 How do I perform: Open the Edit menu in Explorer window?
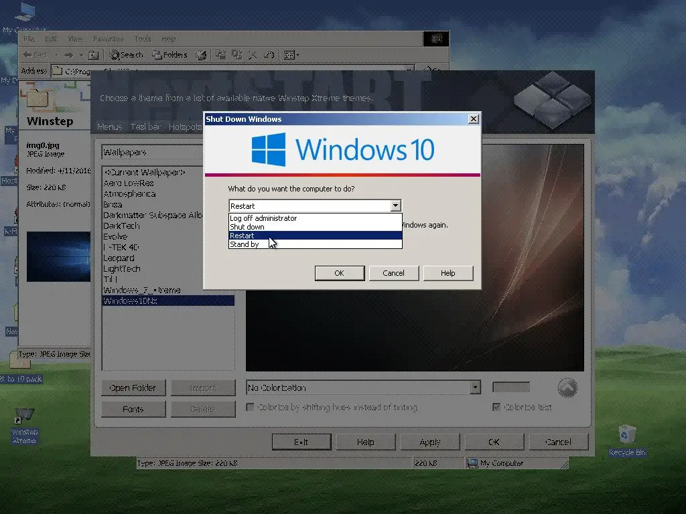pos(51,39)
